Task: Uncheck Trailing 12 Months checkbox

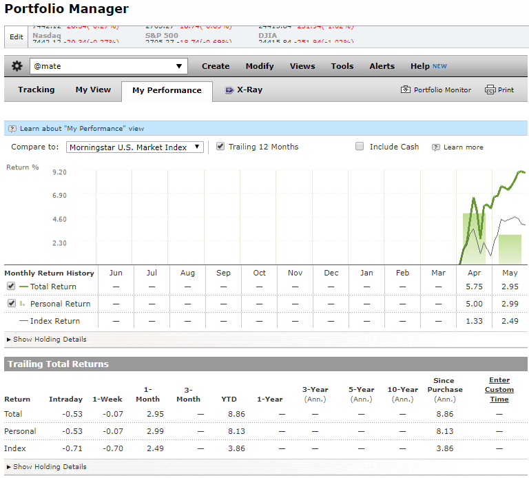Action: coord(220,146)
